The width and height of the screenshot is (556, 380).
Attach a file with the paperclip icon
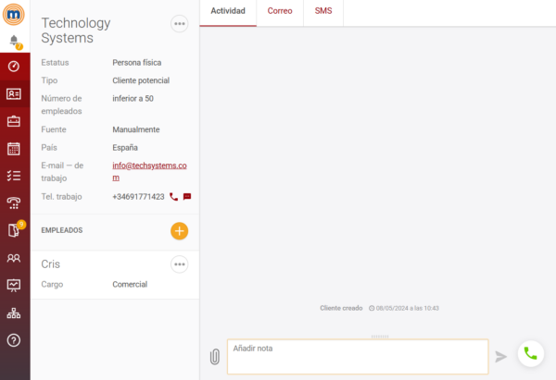pyautogui.click(x=214, y=356)
